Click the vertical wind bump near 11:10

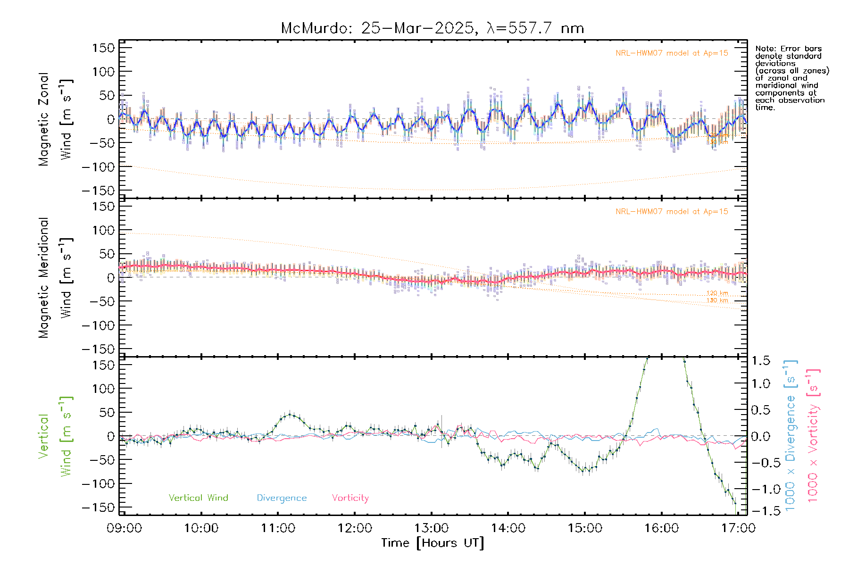coord(290,415)
